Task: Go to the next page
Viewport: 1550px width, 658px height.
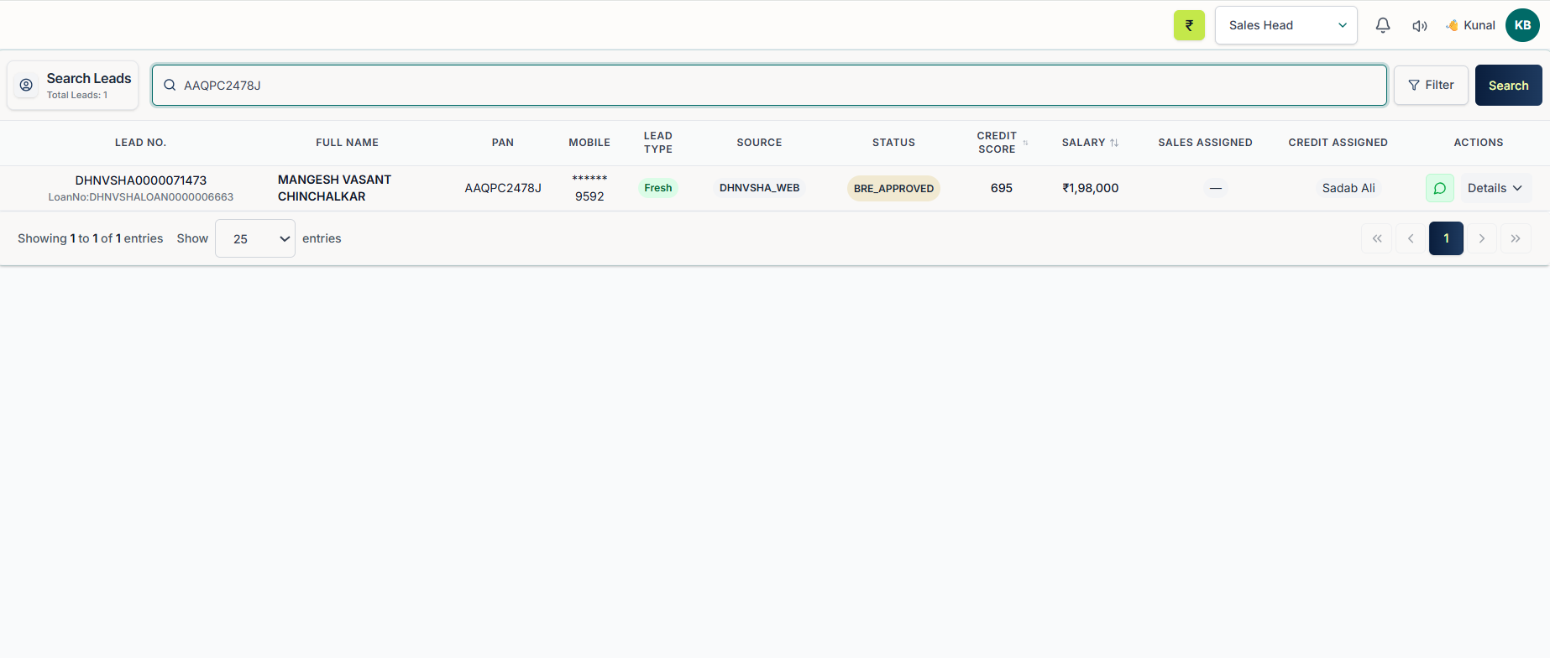Action: pyautogui.click(x=1482, y=238)
